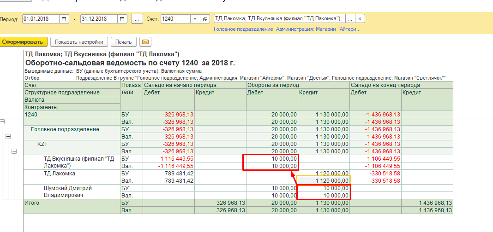Click the 1240 account row cell
This screenshot has width=493, height=232.
click(x=72, y=115)
